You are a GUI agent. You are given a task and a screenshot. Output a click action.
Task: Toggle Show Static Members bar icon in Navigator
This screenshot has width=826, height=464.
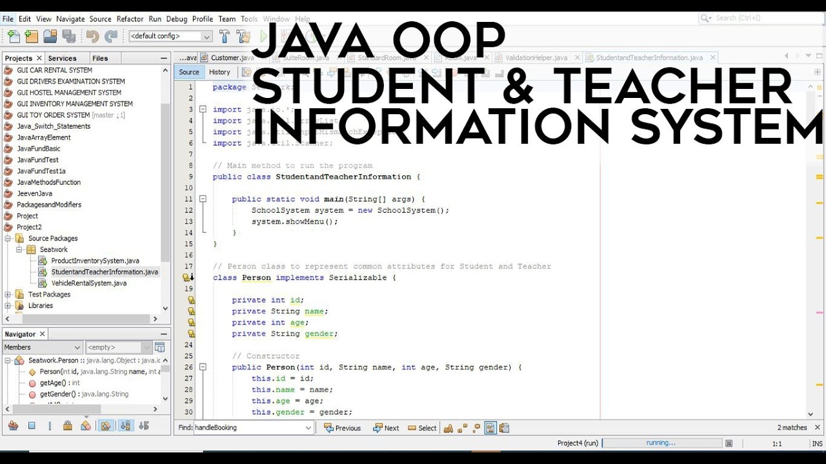[50, 425]
